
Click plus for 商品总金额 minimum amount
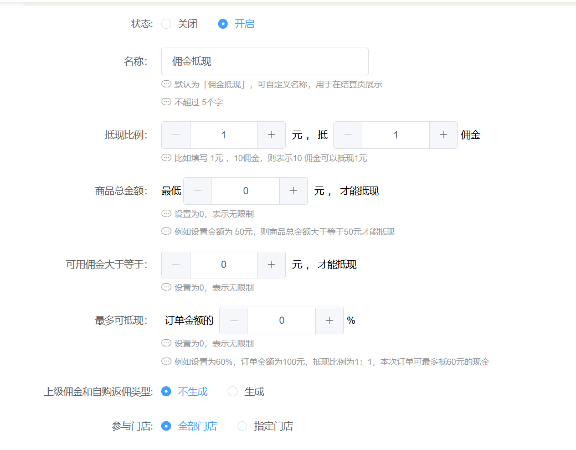(294, 191)
